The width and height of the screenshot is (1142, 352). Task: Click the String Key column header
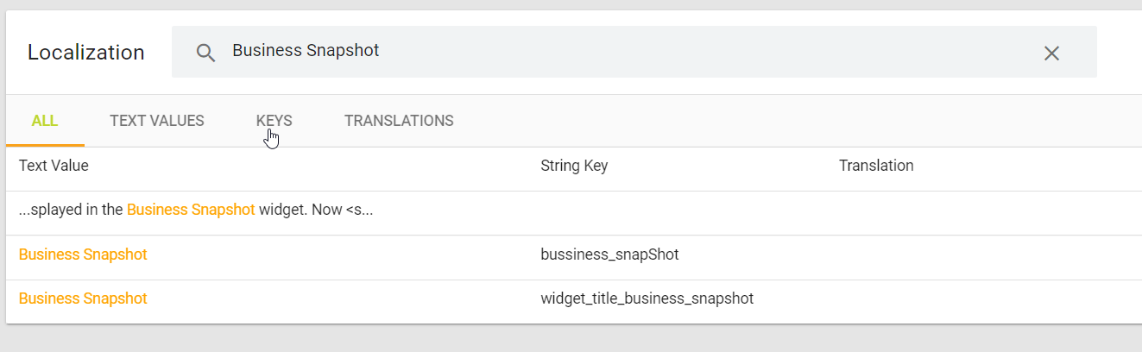(574, 166)
